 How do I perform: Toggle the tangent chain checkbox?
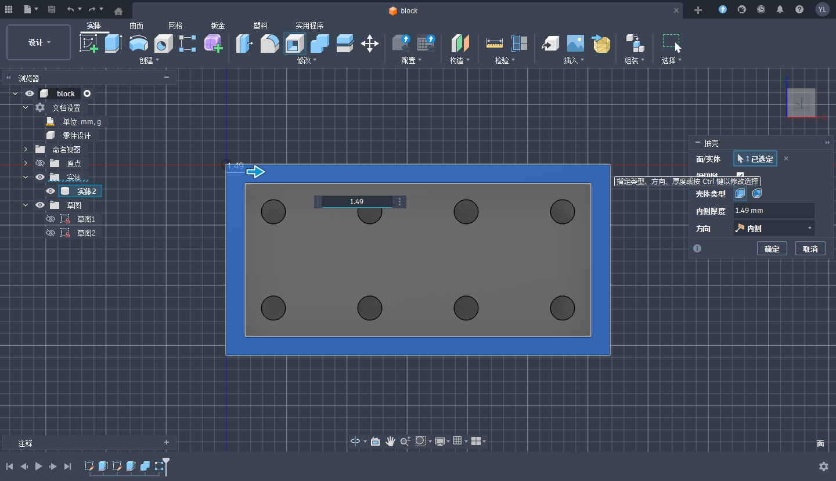click(x=740, y=175)
